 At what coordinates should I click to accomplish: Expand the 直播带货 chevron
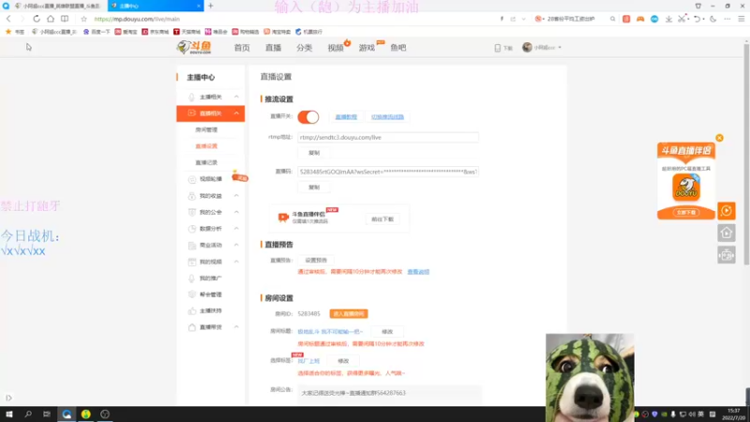pos(236,327)
